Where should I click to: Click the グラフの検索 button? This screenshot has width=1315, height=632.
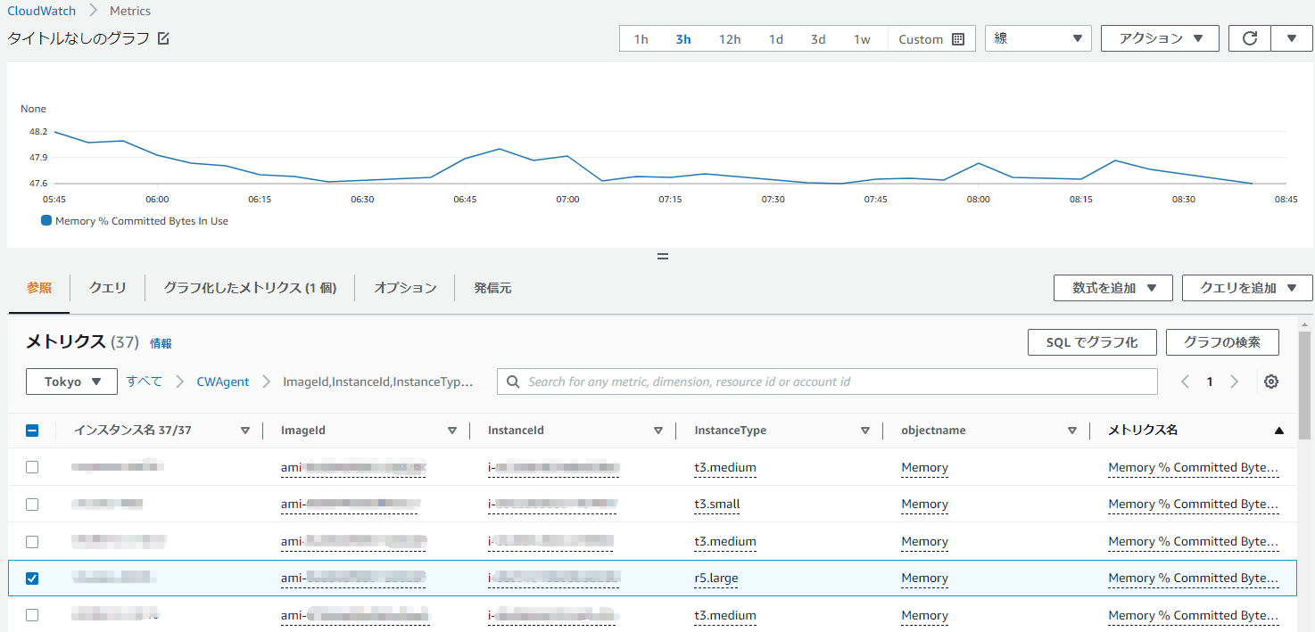pyautogui.click(x=1222, y=342)
